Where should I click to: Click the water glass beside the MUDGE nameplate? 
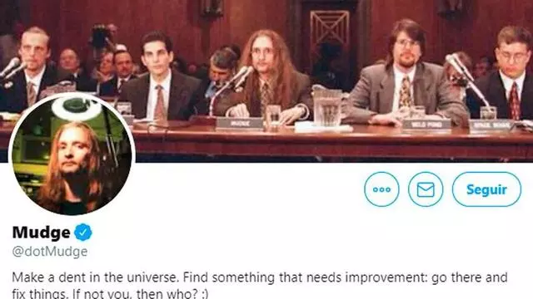pyautogui.click(x=273, y=117)
